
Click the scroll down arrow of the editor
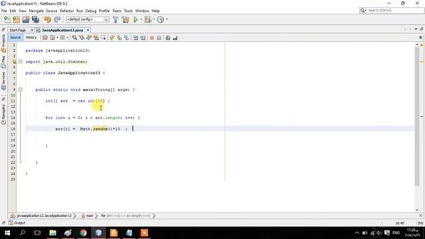(x=417, y=210)
